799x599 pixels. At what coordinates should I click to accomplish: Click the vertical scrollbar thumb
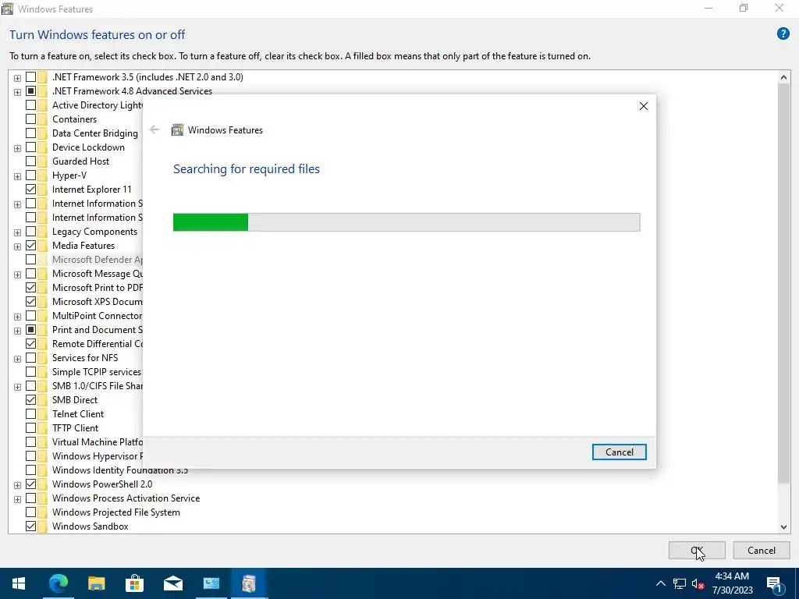pyautogui.click(x=783, y=284)
